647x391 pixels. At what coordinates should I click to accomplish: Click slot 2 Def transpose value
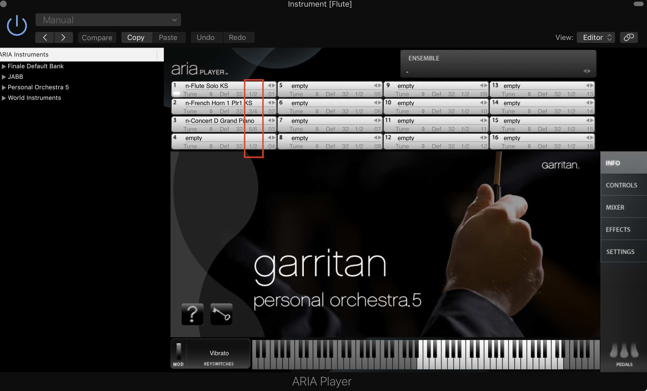point(224,111)
